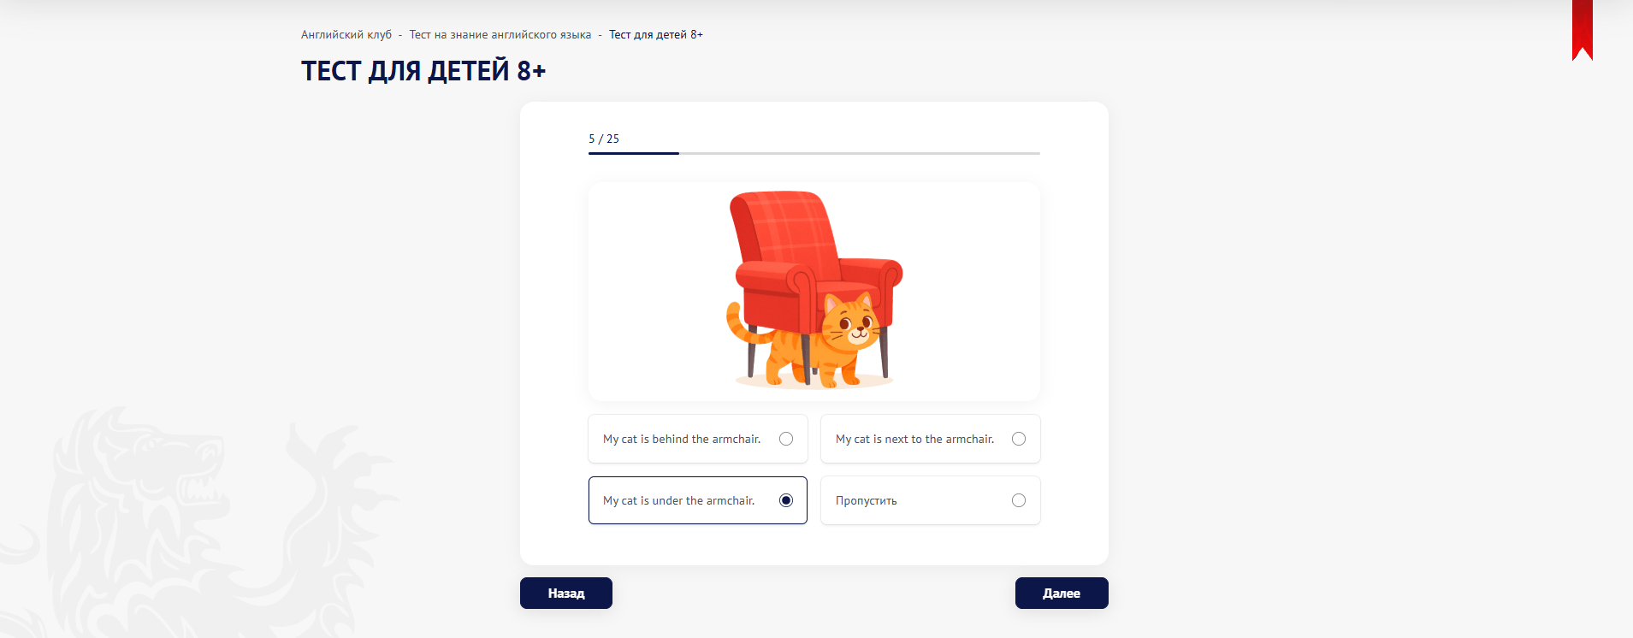
Task: Open "Английский клуб" breadcrumb link
Action: 346,35
